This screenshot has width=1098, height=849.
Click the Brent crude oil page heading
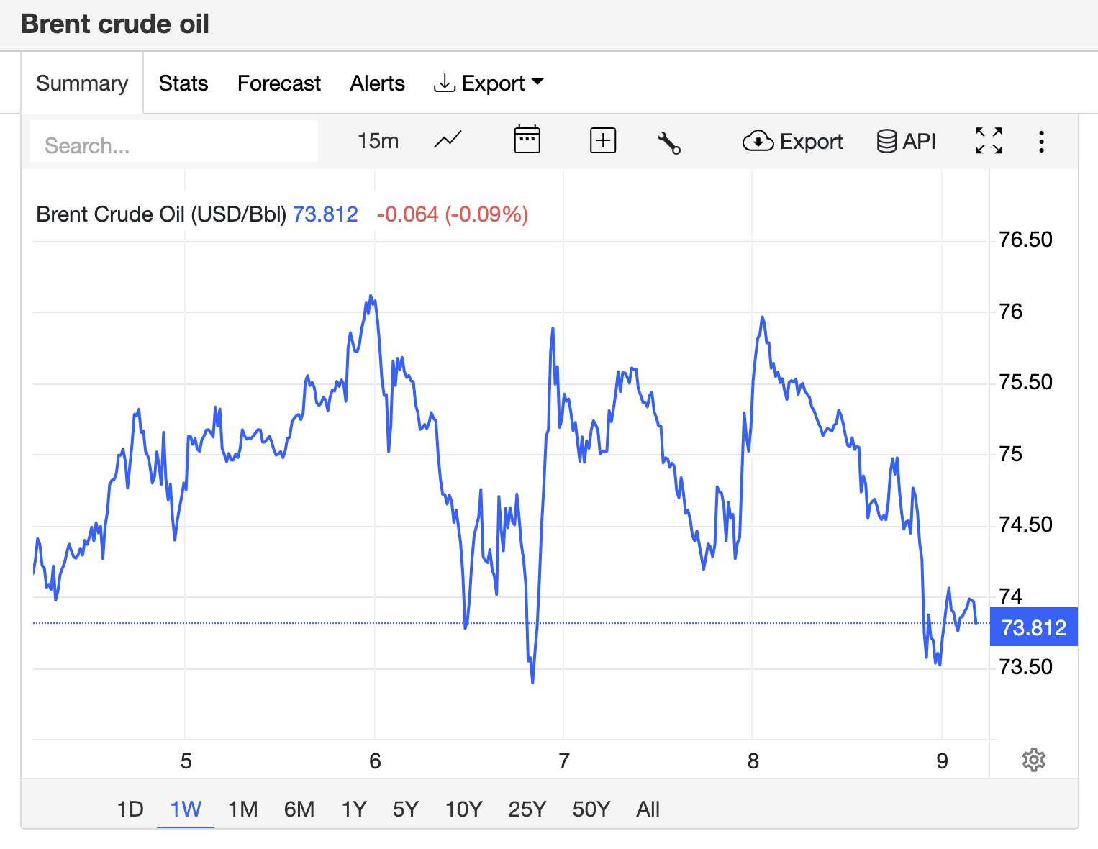[x=115, y=24]
